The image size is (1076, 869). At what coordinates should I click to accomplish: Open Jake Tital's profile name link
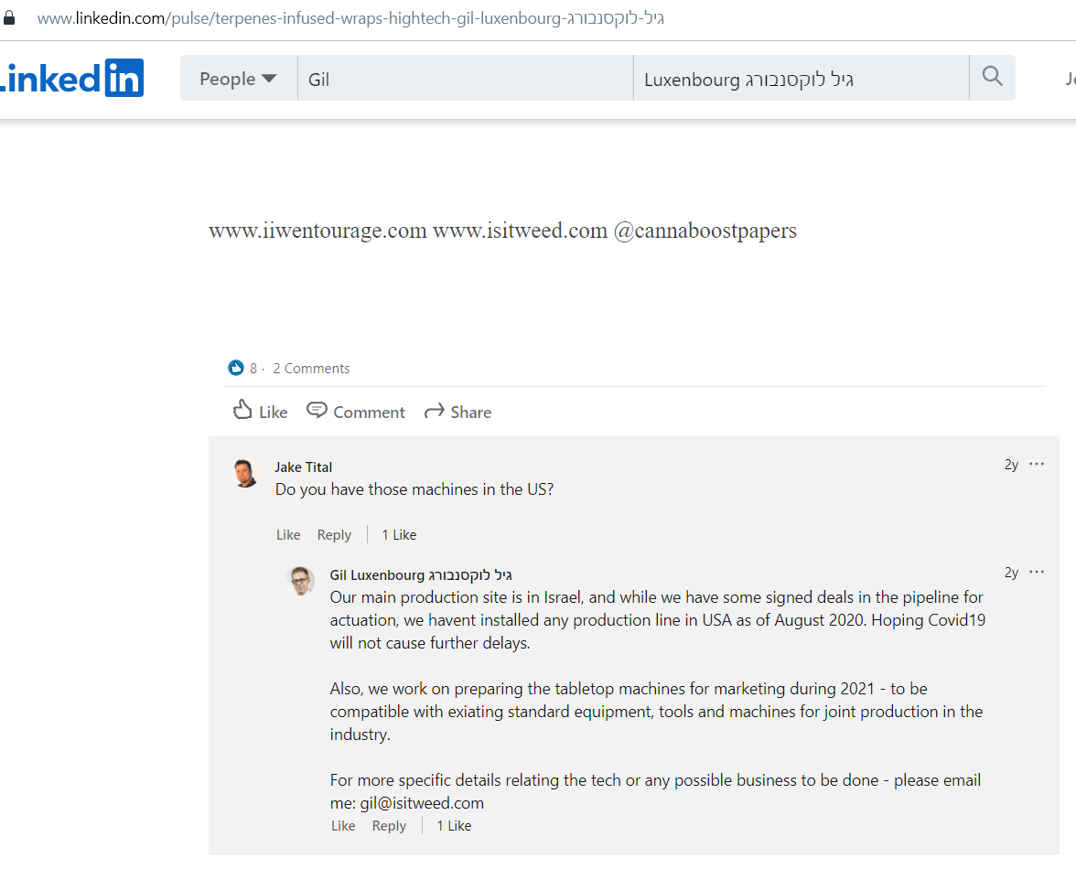pos(304,467)
